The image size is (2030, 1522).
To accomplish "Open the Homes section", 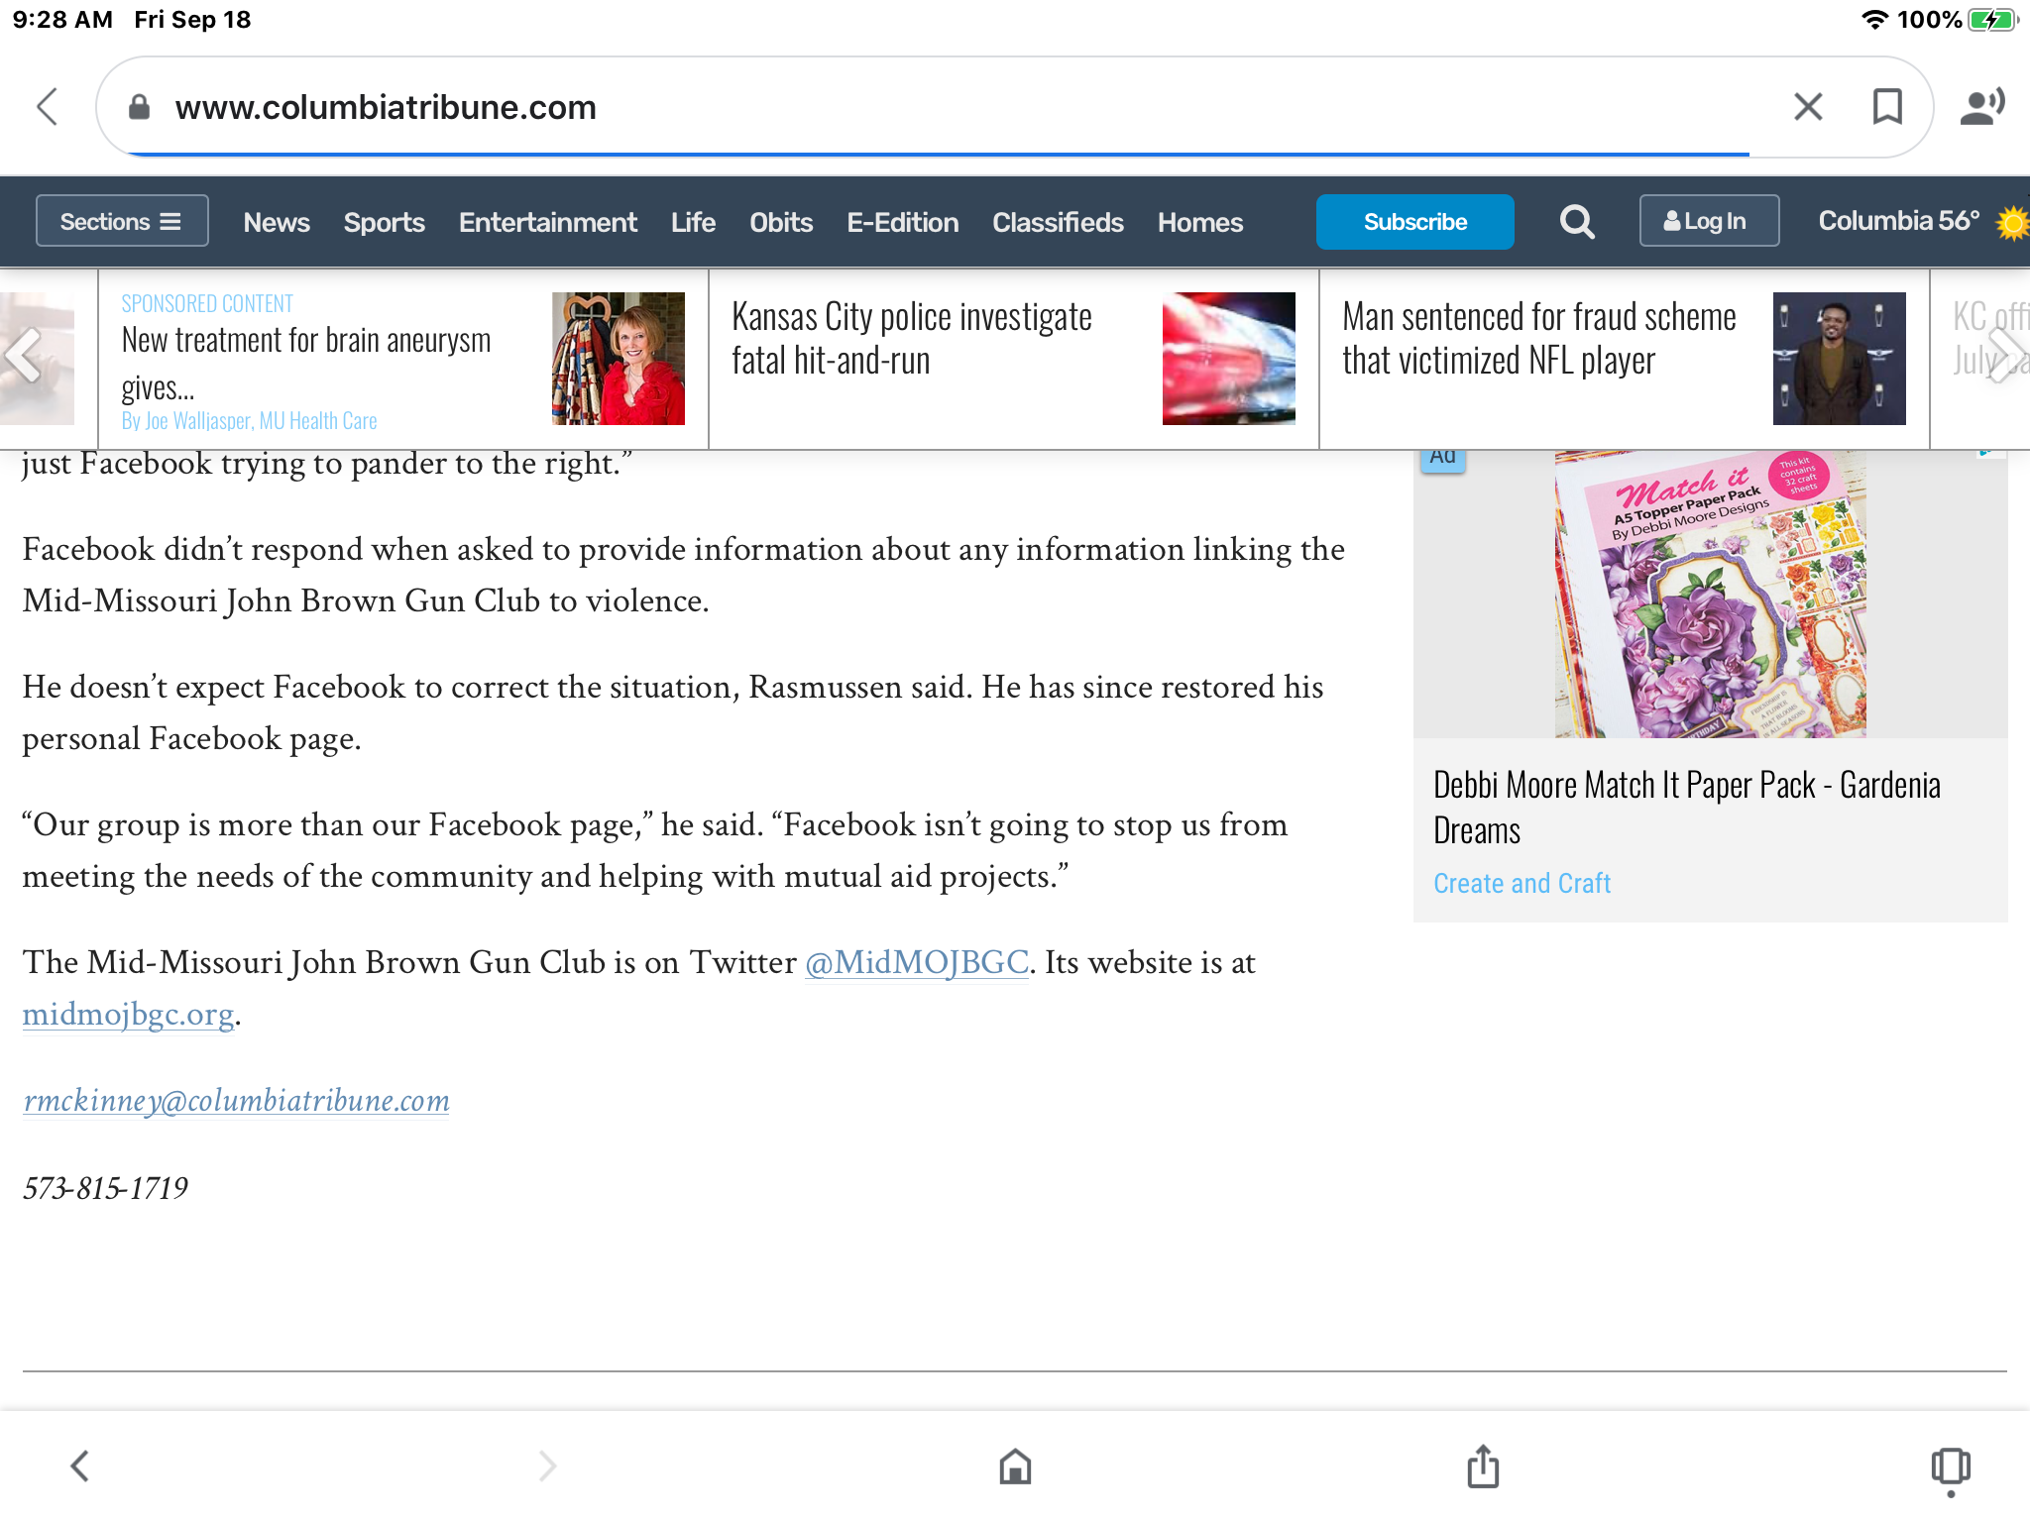I will (x=1199, y=222).
